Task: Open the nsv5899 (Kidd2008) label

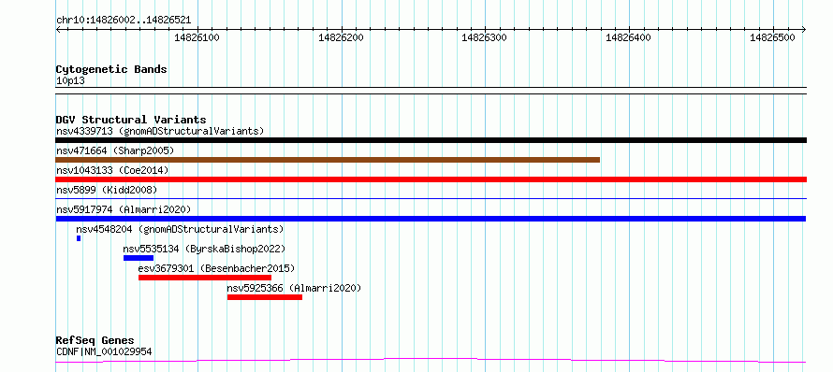Action: 107,190
